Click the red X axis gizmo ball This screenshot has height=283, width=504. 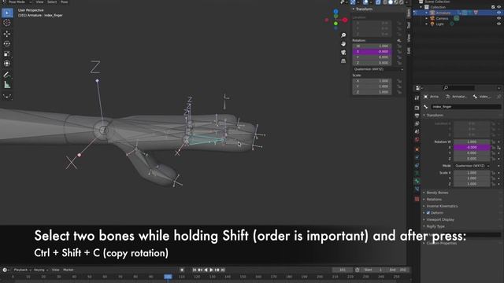[345, 20]
